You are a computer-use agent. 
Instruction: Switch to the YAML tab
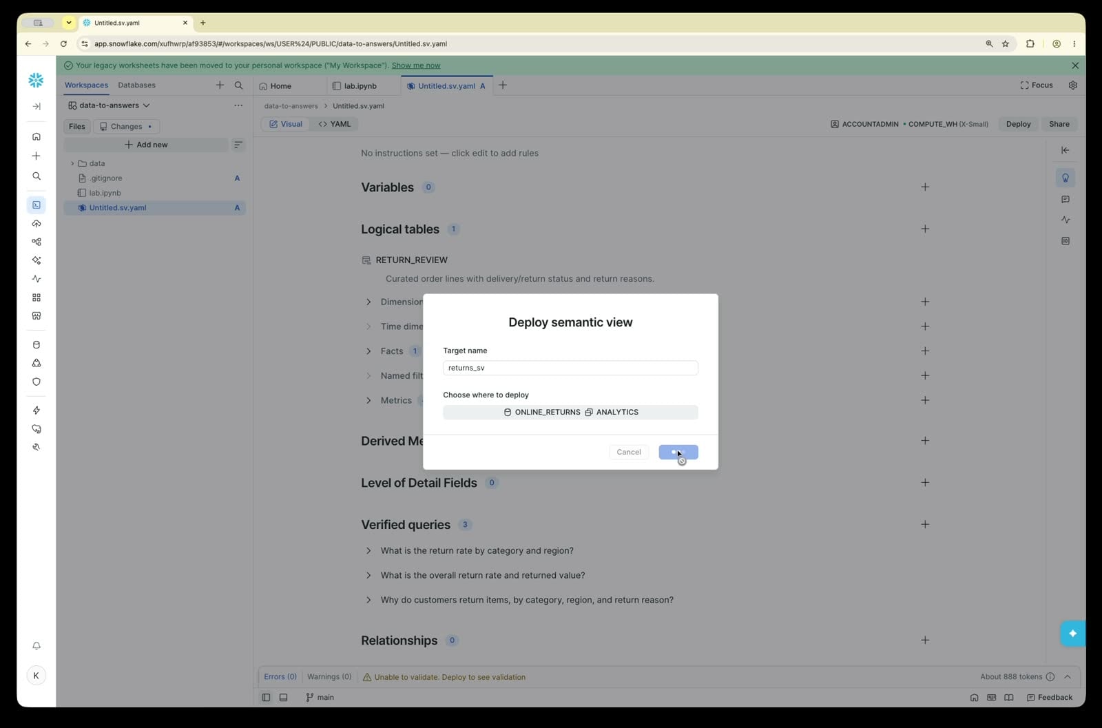point(335,124)
